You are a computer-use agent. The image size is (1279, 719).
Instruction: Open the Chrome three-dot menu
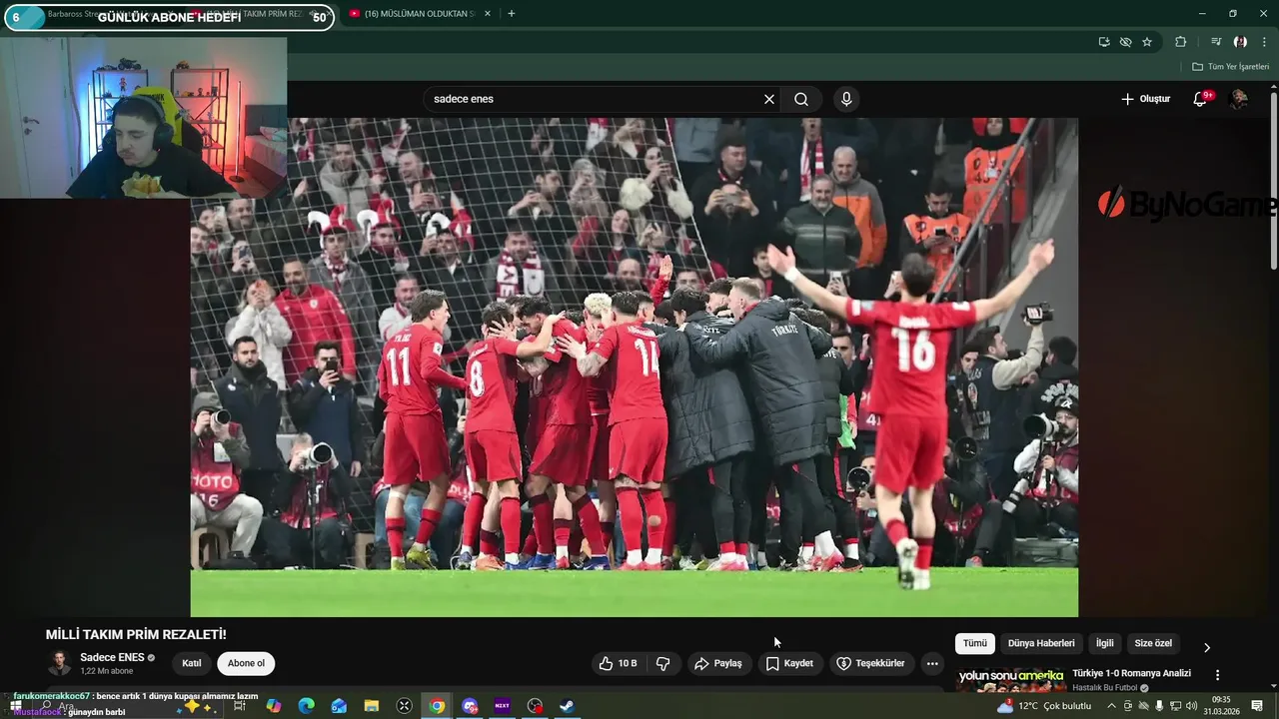(x=1264, y=42)
